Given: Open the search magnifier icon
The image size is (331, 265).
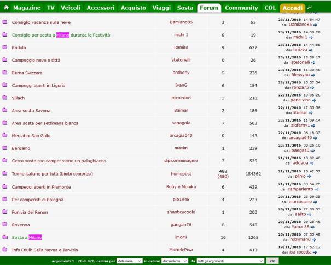Looking at the screenshot, I should click(x=309, y=8).
